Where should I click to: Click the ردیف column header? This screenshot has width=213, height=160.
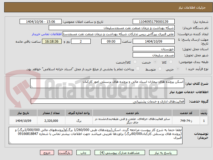point(204,113)
